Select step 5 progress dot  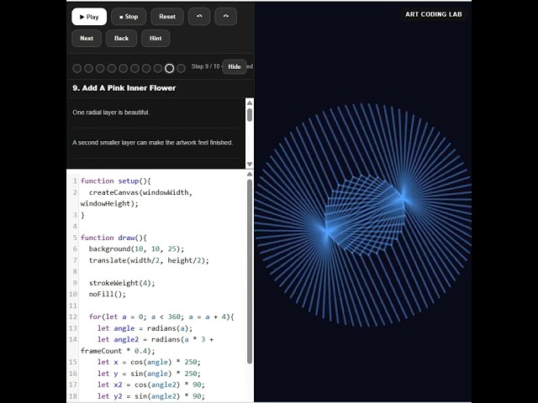[124, 69]
